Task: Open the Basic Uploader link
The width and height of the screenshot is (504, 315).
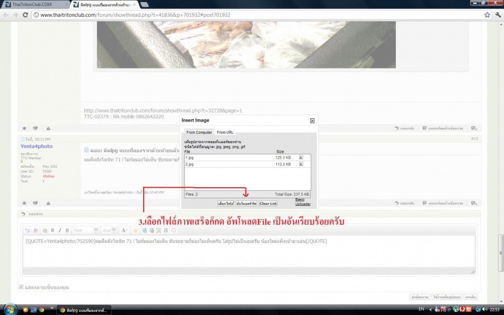Action: [x=303, y=202]
